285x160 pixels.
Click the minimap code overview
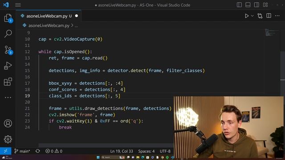click(272, 32)
